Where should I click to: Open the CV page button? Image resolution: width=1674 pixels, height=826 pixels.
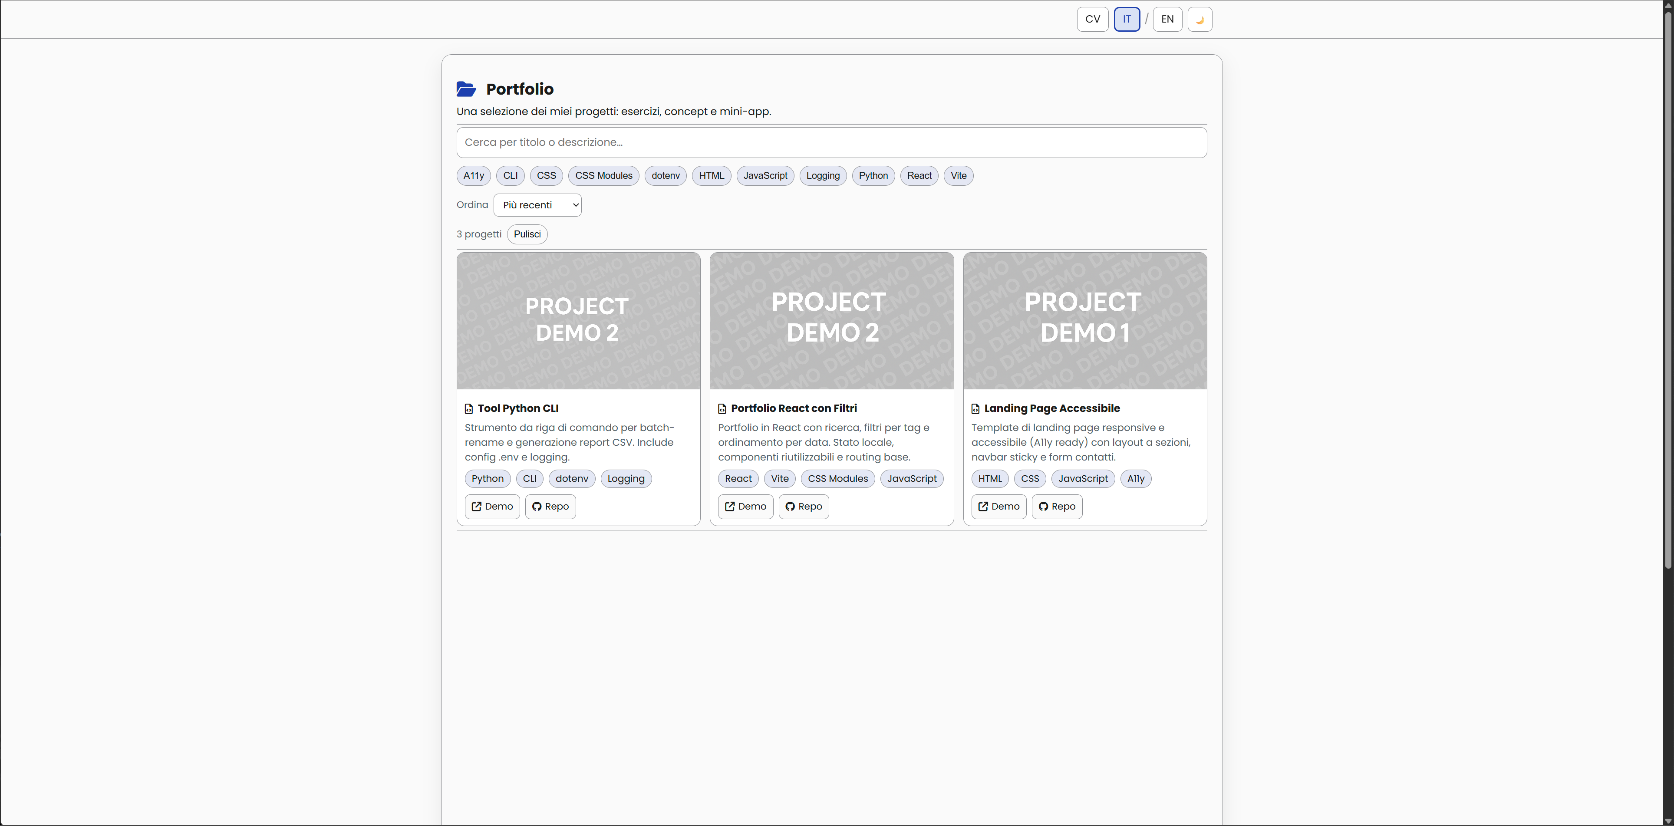point(1092,20)
